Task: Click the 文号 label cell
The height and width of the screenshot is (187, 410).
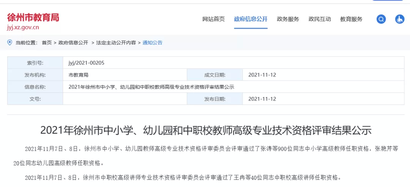Action: [35, 99]
